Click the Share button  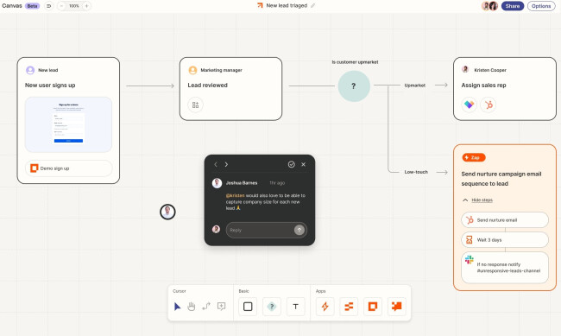tap(513, 6)
